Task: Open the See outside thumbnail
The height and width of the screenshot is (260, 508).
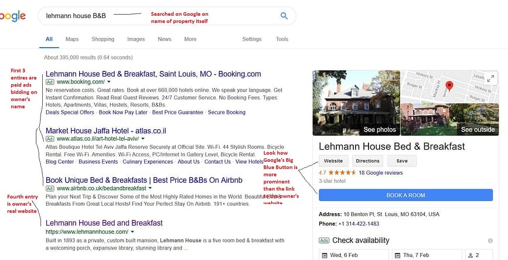Action: 449,120
